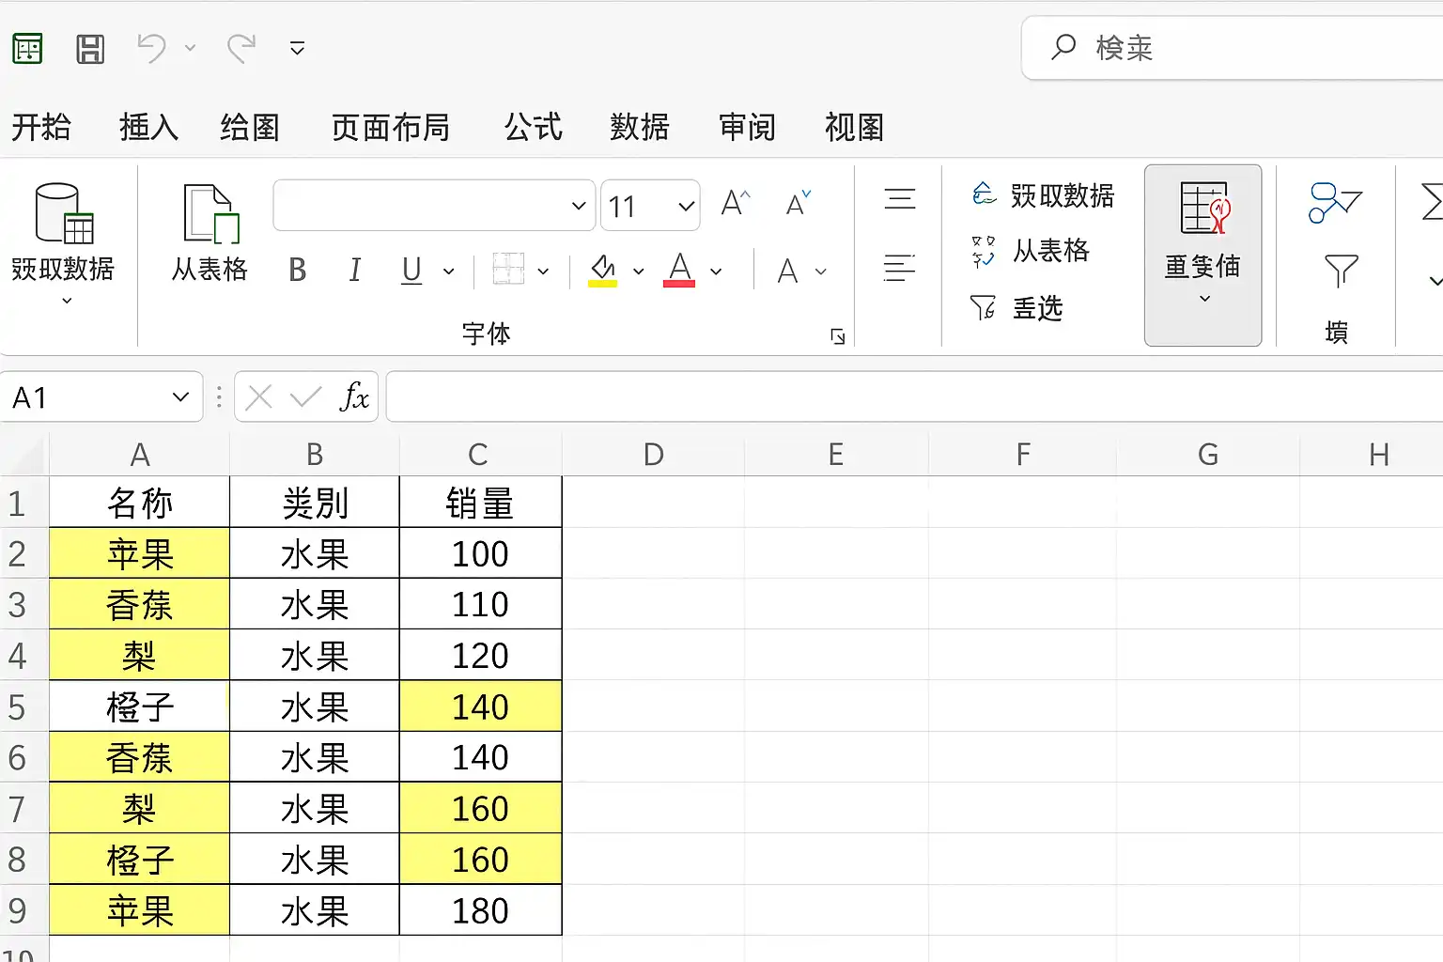Click the yellow fill color bucket
The width and height of the screenshot is (1443, 962).
602,271
